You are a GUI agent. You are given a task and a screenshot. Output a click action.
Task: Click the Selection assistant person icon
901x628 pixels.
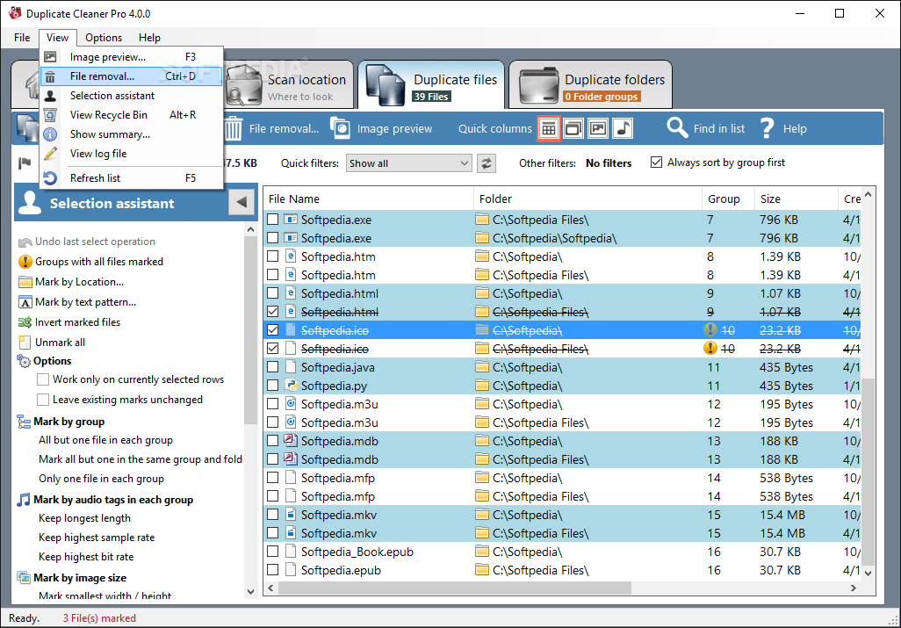click(30, 203)
